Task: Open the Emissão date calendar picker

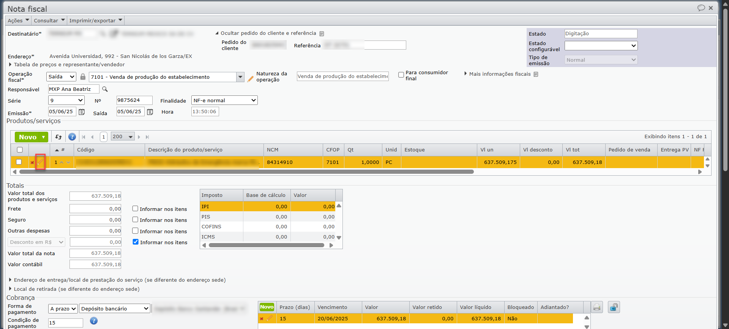Action: point(82,112)
